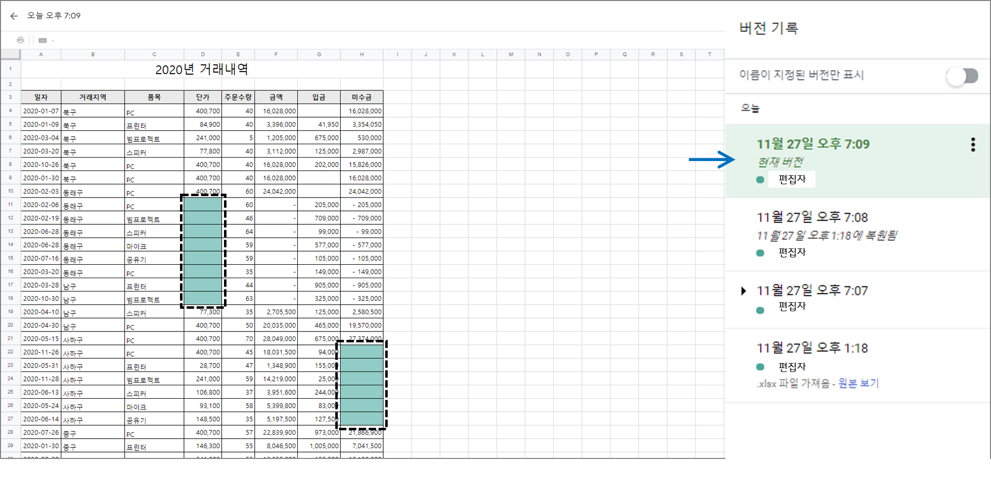Go back from version history view

(x=14, y=16)
